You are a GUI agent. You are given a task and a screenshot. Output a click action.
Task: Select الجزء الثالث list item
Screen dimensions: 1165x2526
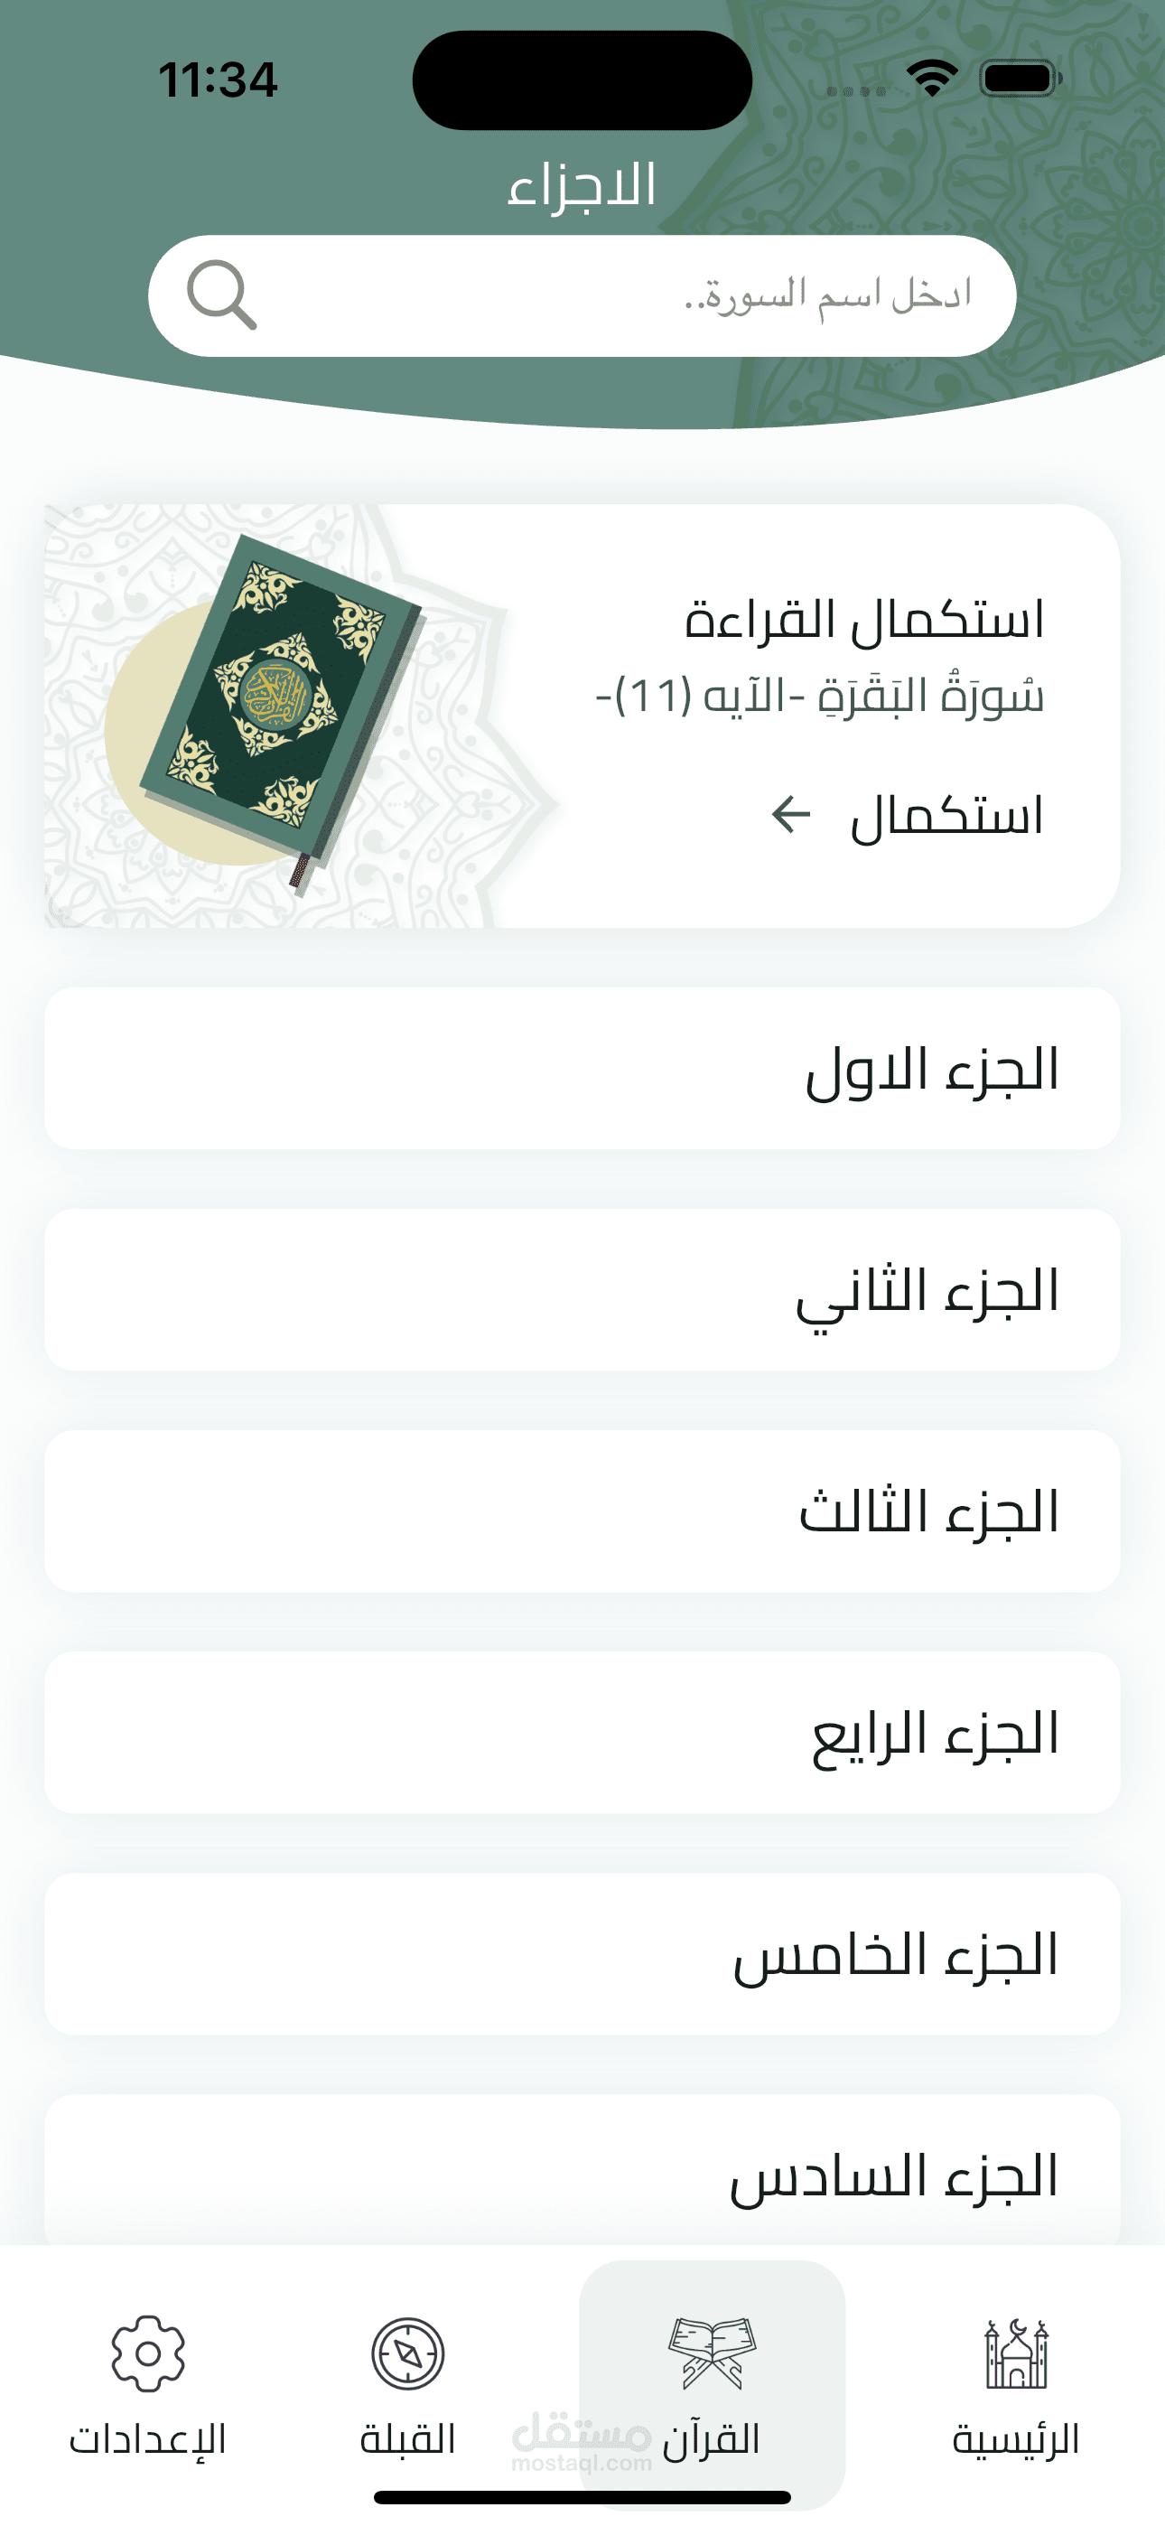click(x=582, y=1511)
